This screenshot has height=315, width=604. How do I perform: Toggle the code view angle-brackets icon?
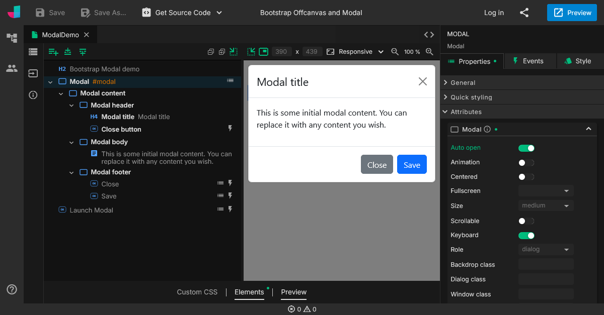point(429,35)
